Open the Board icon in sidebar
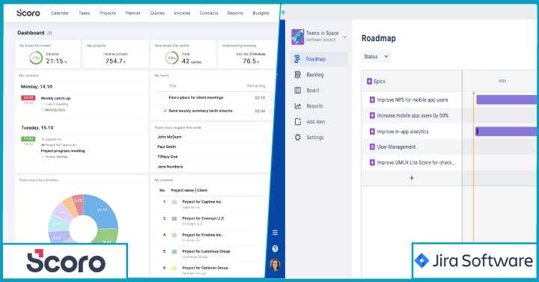Screen dimensions: 539x282 [x=298, y=91]
